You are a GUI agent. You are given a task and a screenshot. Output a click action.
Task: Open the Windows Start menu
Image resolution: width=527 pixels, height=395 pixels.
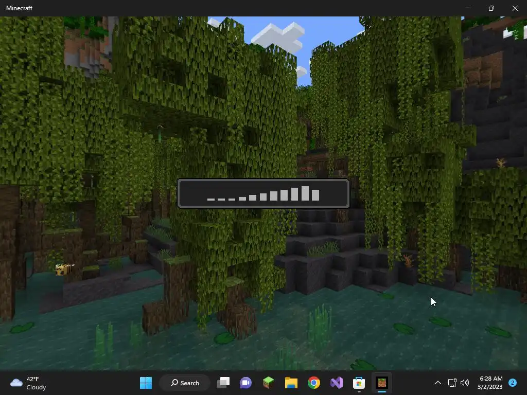(x=146, y=383)
